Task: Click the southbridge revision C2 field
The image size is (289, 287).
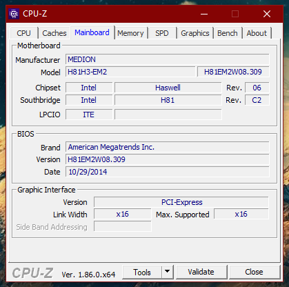Action: click(257, 100)
